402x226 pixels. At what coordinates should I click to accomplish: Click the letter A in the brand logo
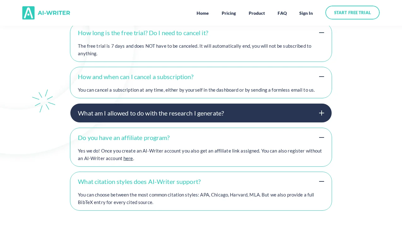coord(29,13)
